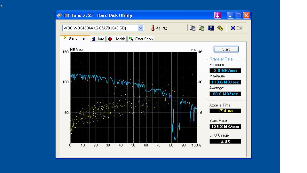
Task: Click the MB/sec axis label
Action: 76,50
